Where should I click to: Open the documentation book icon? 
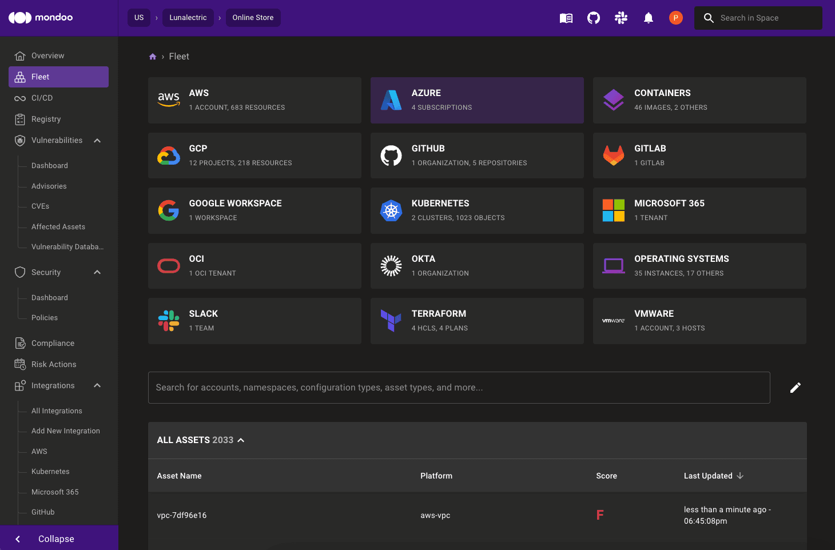(x=566, y=18)
